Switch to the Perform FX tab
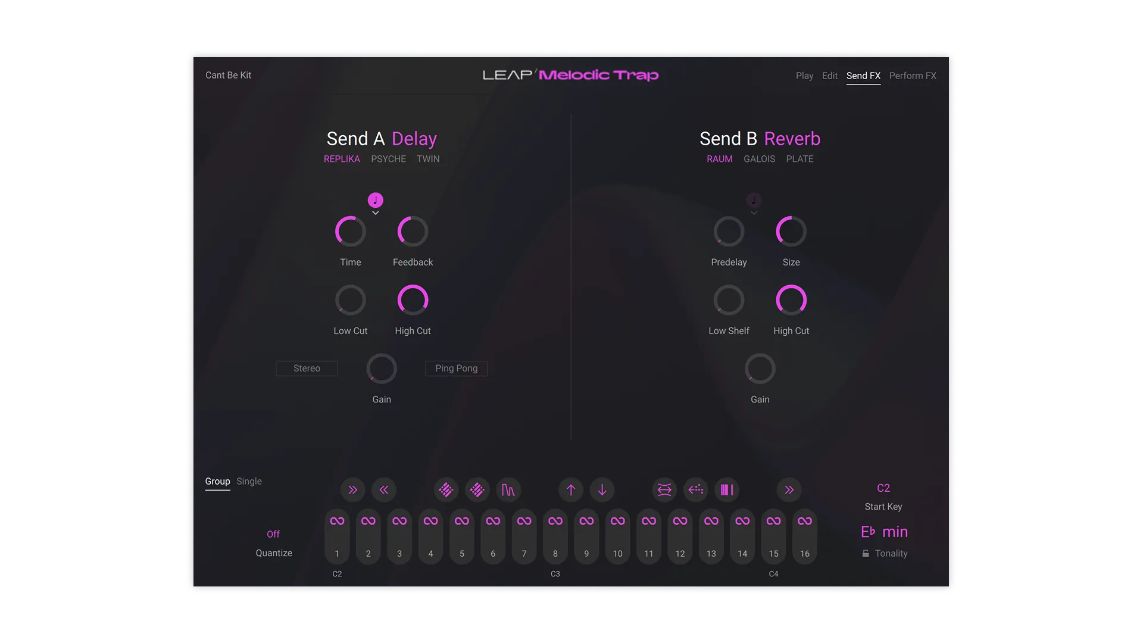 point(912,76)
